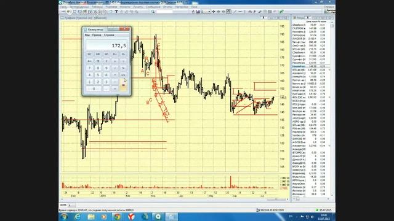Open the Настройки menu in QUIK
This screenshot has height=221, width=394.
[x=182, y=7]
